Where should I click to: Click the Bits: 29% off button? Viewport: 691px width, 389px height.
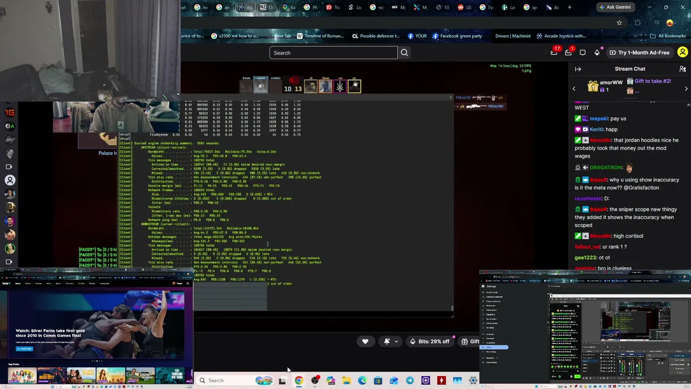[429, 341]
